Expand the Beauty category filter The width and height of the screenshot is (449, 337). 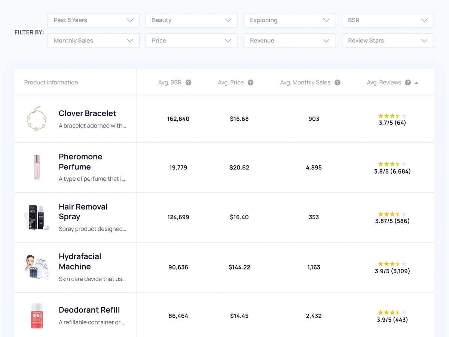192,20
